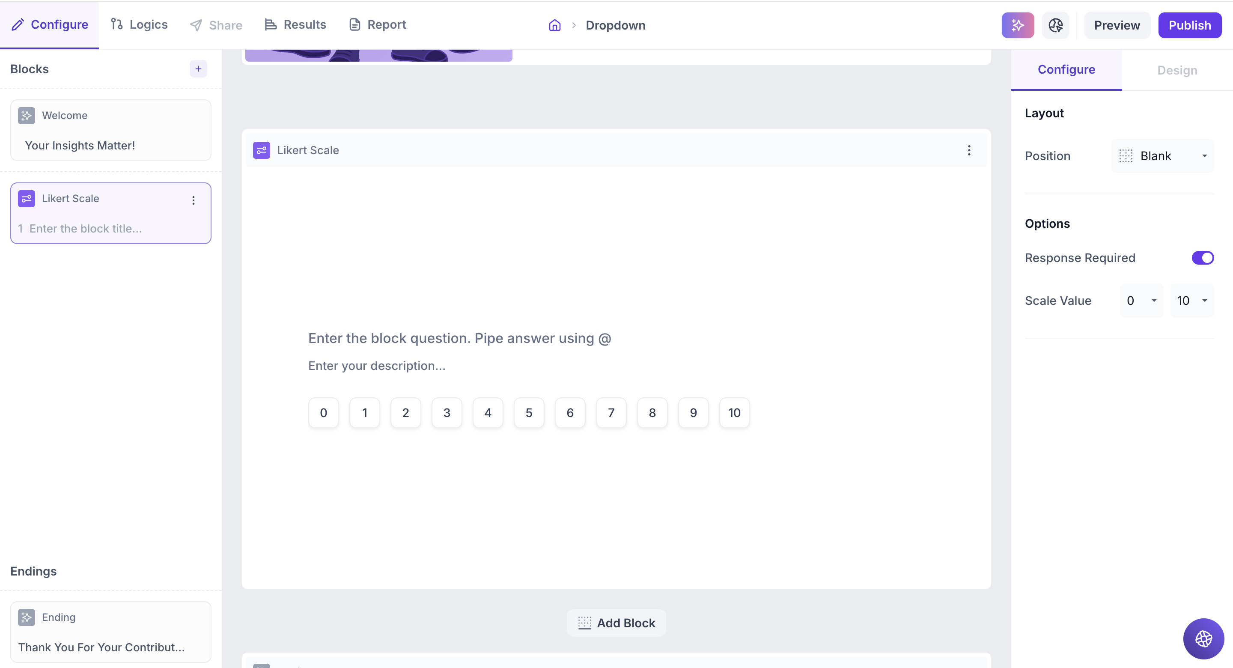
Task: Open the Position layout dropdown
Action: (x=1162, y=156)
